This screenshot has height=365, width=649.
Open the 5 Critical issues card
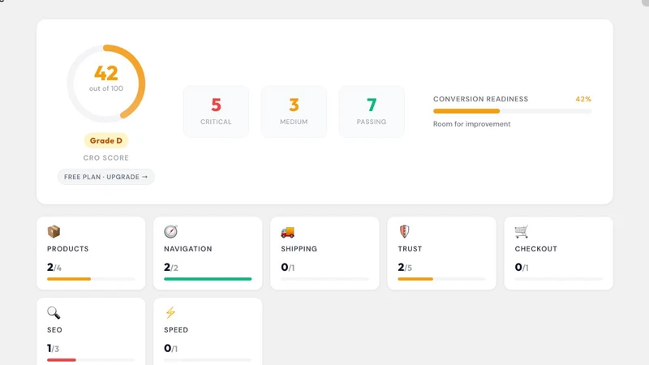tap(216, 111)
